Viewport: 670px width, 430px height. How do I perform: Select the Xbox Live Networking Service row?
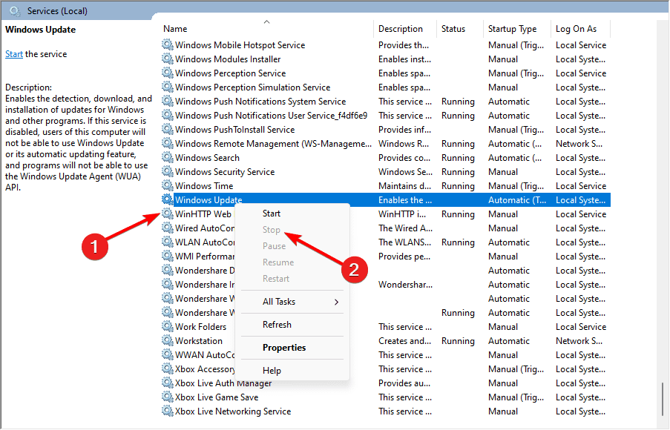click(233, 411)
